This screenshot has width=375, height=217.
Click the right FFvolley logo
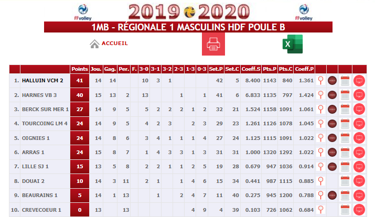[304, 13]
